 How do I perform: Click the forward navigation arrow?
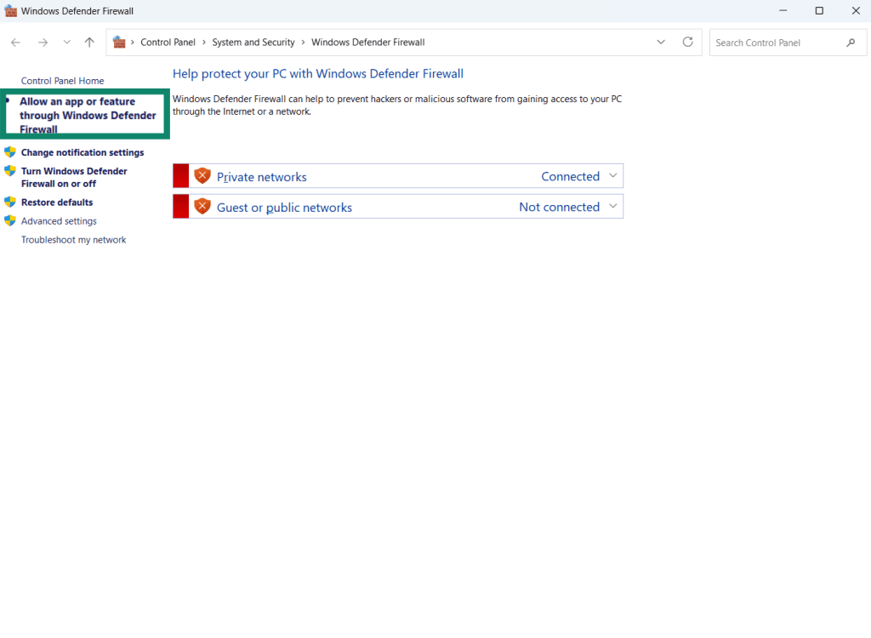pos(43,43)
